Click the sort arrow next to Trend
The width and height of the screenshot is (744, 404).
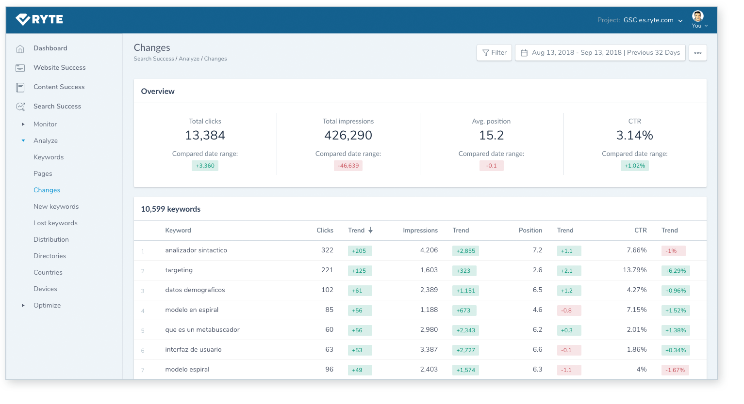point(370,231)
